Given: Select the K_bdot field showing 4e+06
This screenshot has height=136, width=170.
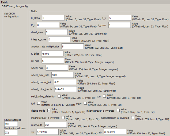Looking at the screenshot, I should point(52,54).
